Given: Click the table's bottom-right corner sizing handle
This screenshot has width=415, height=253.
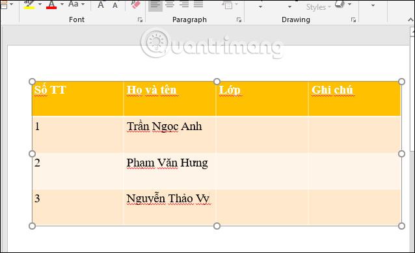Looking at the screenshot, I should [x=401, y=226].
